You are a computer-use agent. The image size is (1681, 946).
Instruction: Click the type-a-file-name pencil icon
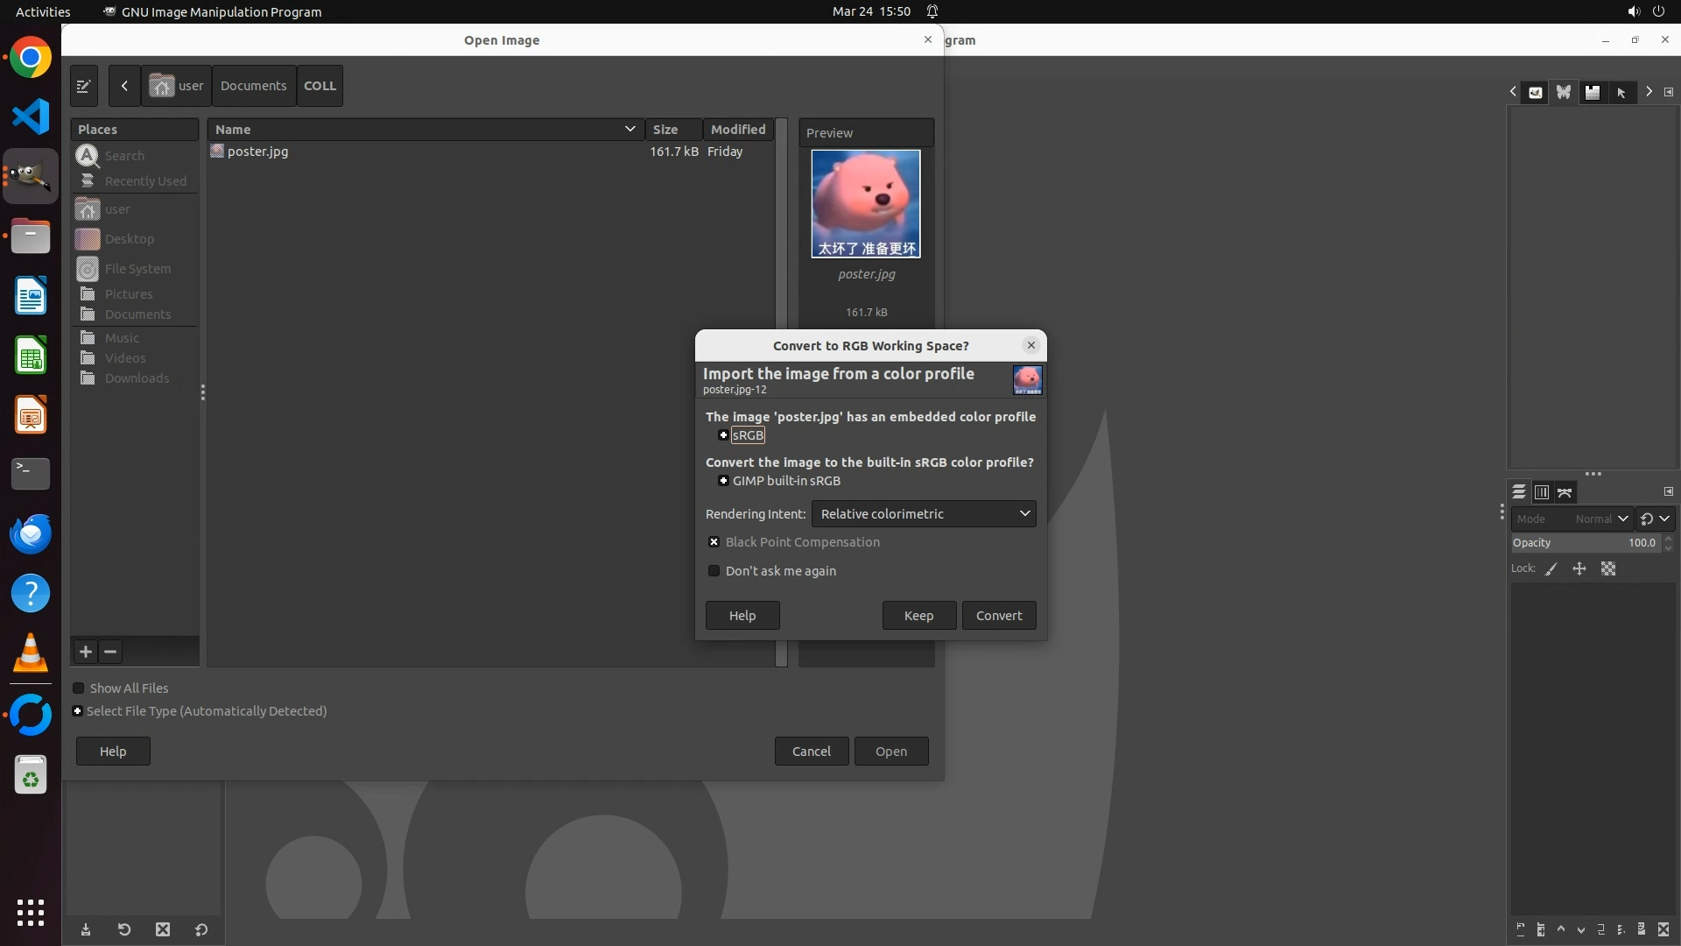tap(84, 86)
